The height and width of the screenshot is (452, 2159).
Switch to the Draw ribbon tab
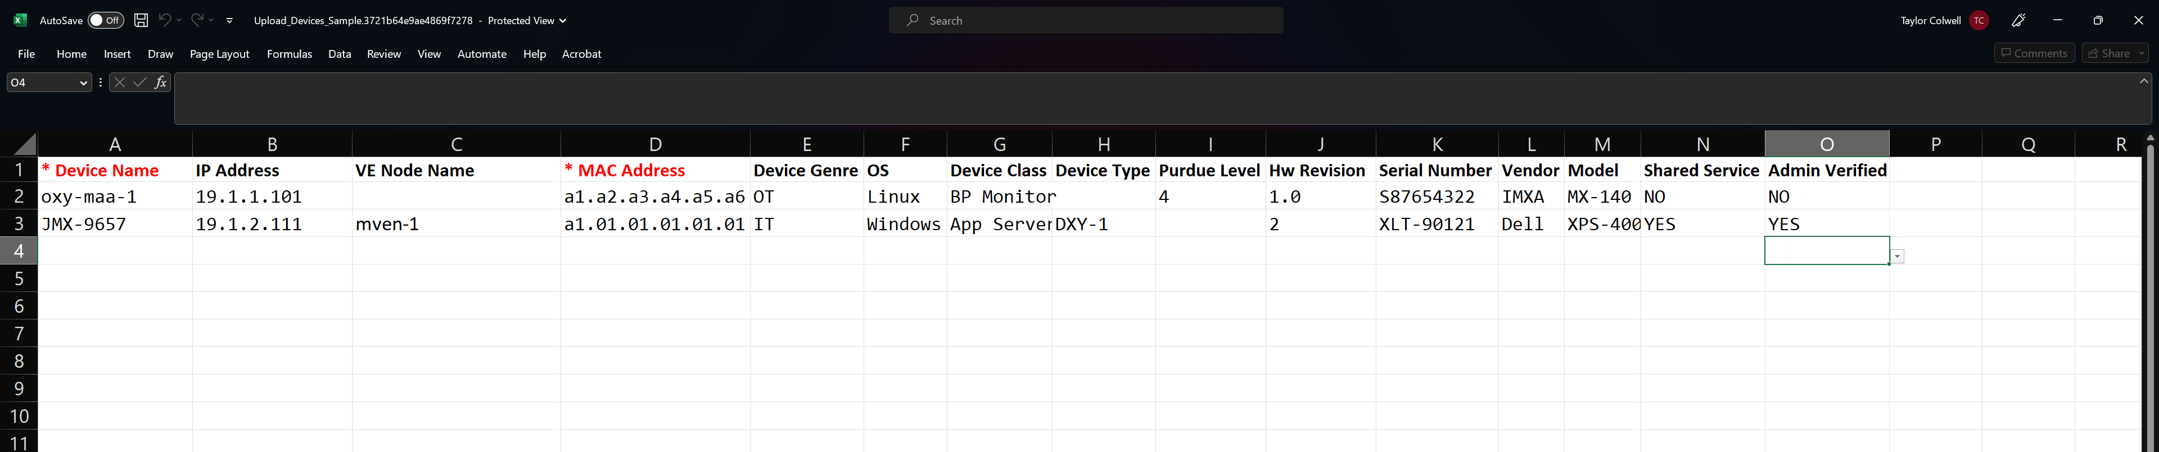[x=160, y=53]
